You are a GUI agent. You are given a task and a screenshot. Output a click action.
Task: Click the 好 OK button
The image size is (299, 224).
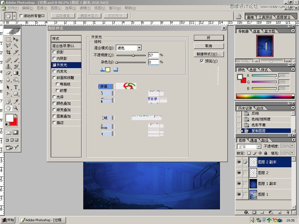(209, 38)
